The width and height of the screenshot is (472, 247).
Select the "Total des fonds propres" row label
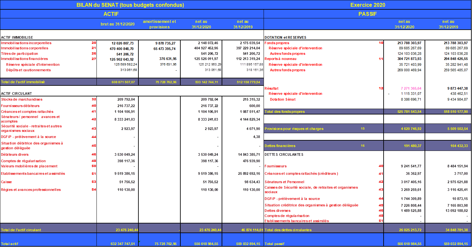click(x=285, y=112)
